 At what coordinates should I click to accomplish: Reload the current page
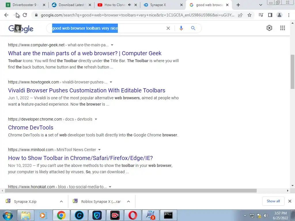[25, 15]
